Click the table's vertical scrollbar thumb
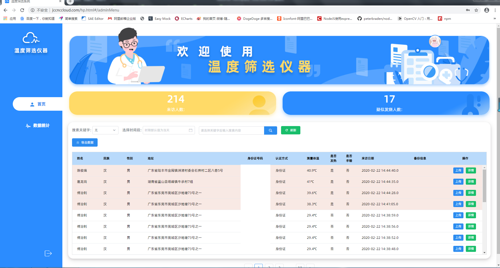 484,186
